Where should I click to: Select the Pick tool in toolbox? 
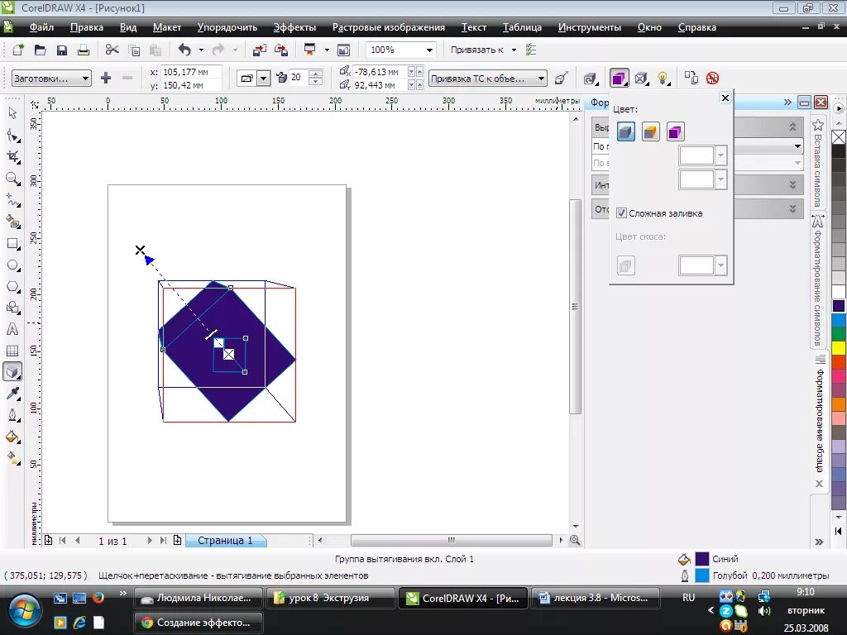pos(12,112)
